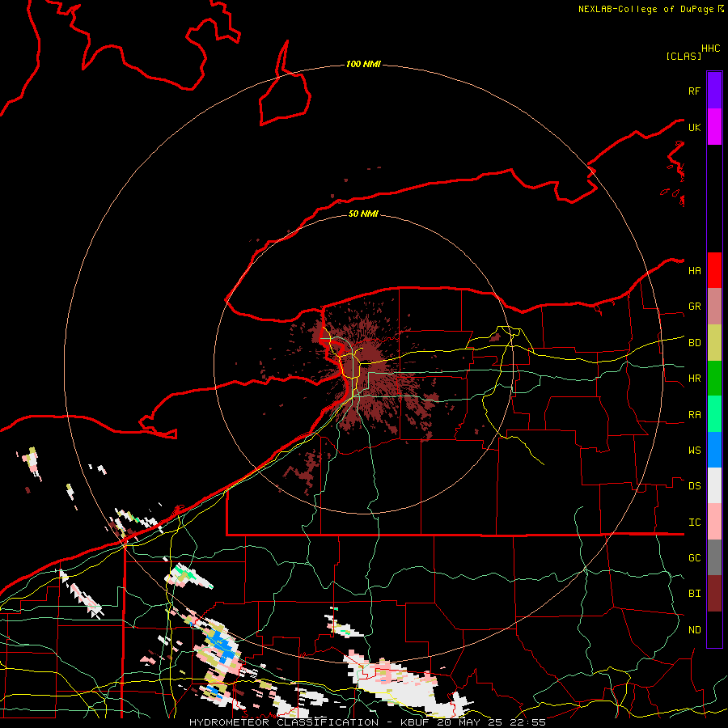Click the brown BI legend swatch
The image size is (728, 728).
(x=714, y=594)
